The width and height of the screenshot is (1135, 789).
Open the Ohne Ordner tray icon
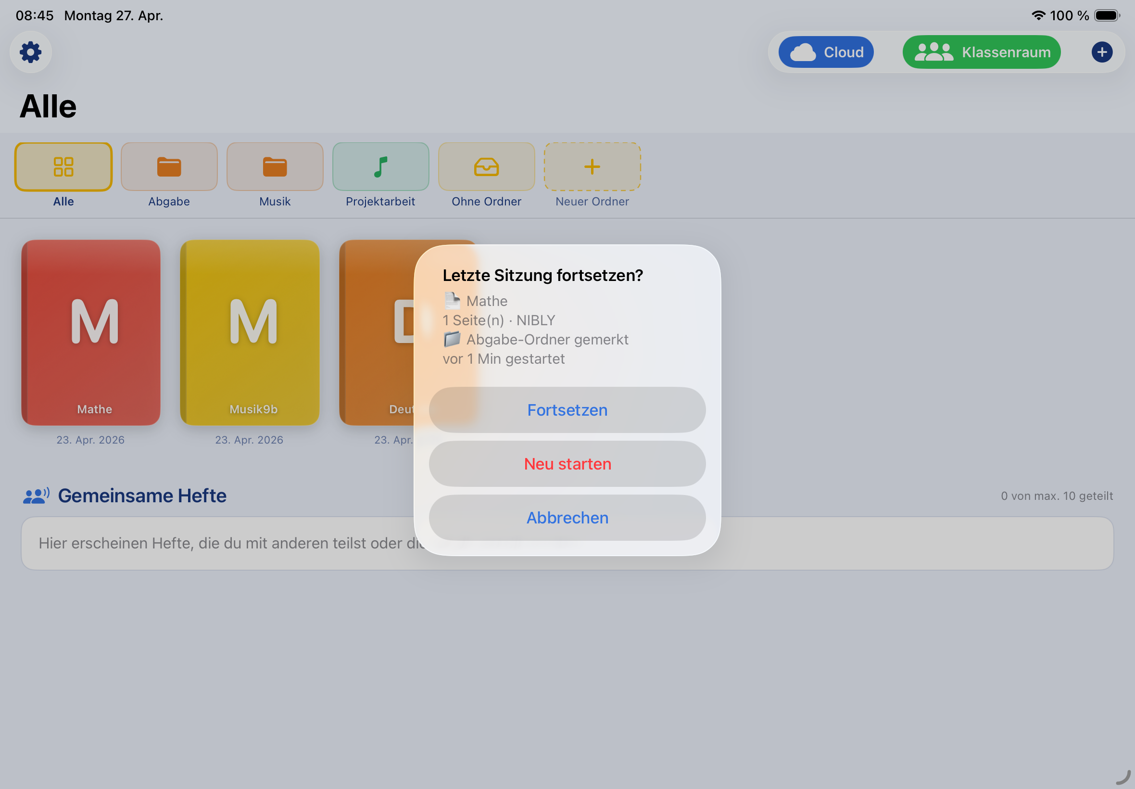486,166
